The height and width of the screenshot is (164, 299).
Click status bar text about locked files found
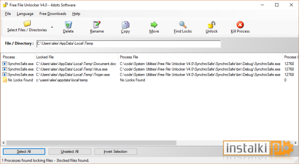(45, 161)
